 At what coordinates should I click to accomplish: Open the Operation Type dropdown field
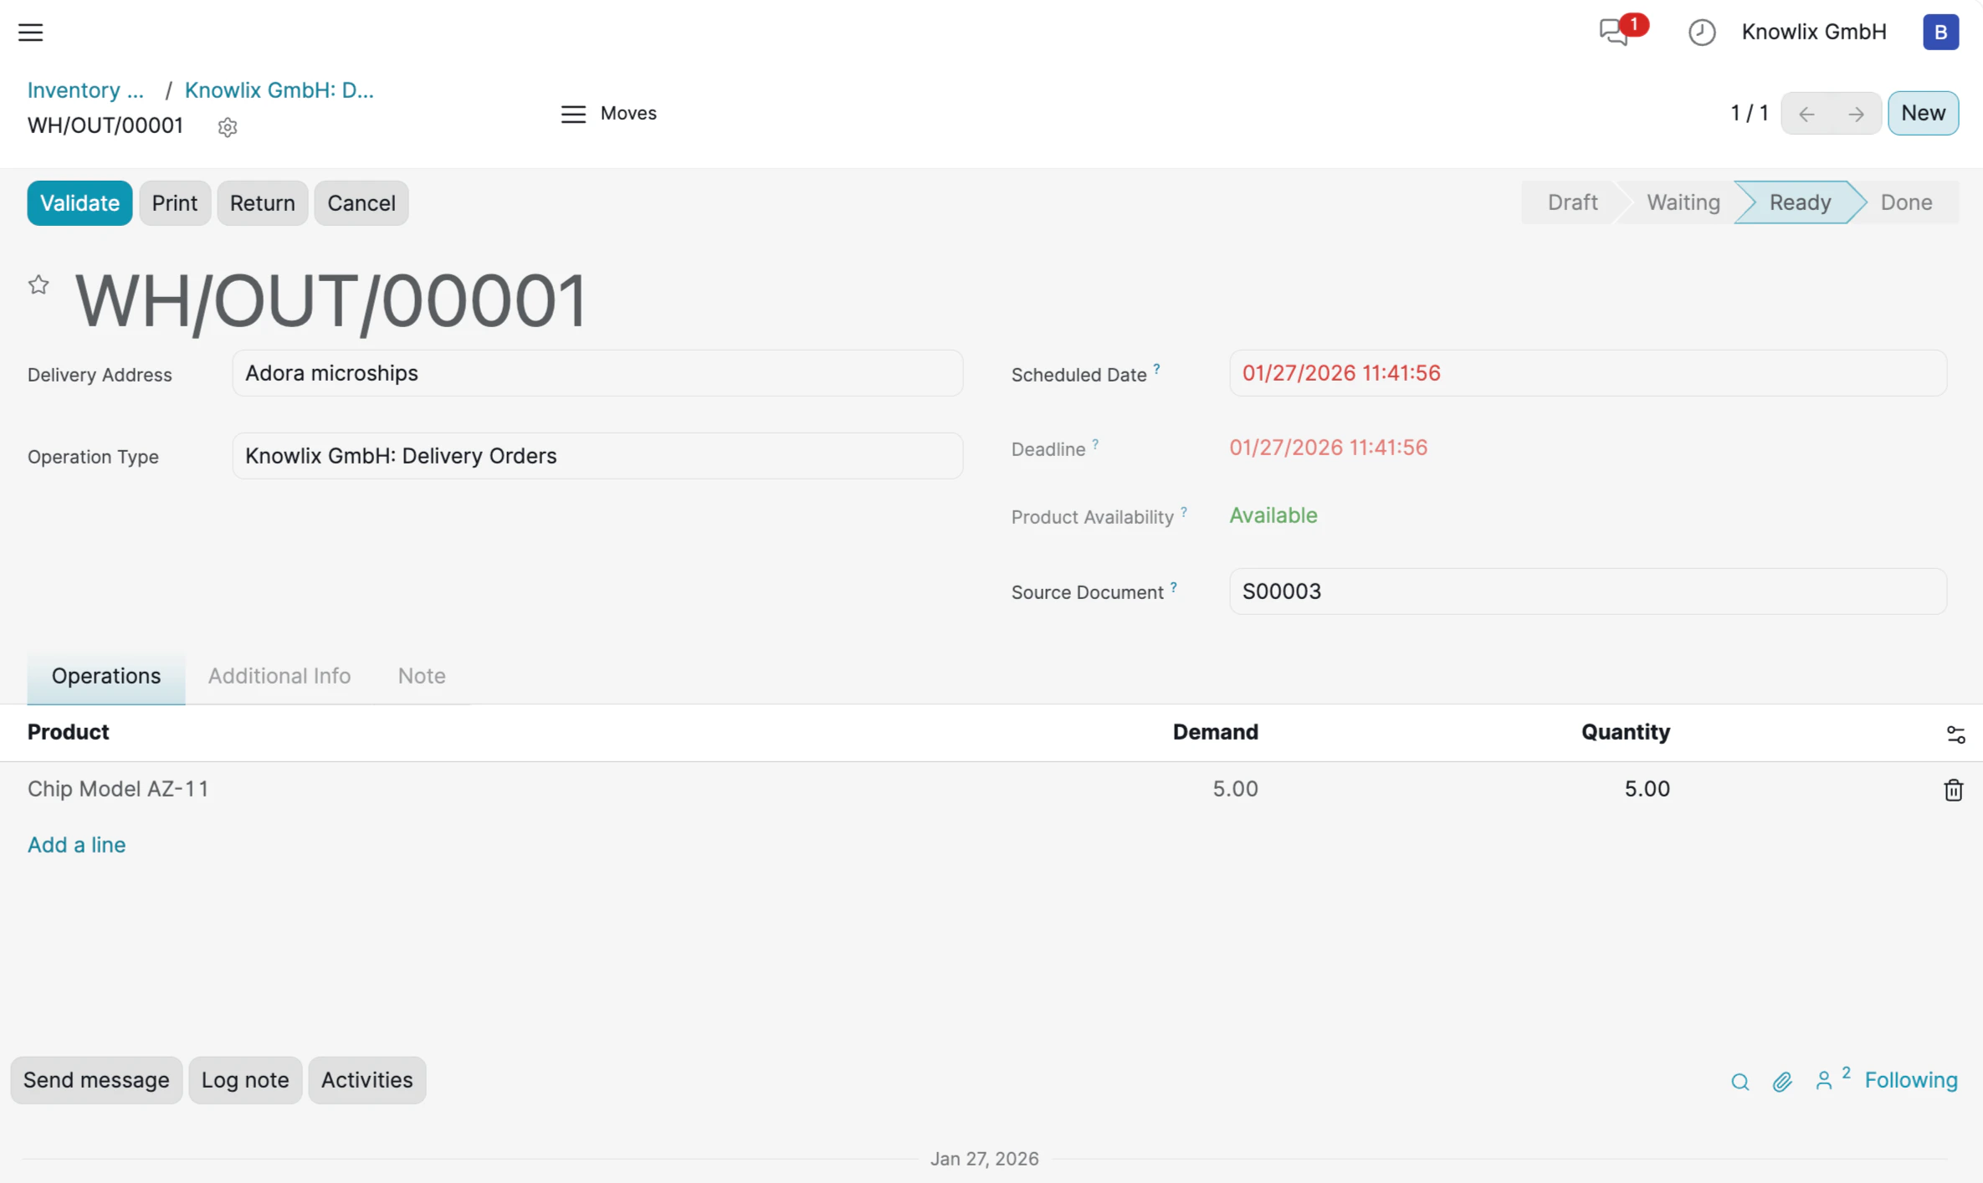[597, 456]
